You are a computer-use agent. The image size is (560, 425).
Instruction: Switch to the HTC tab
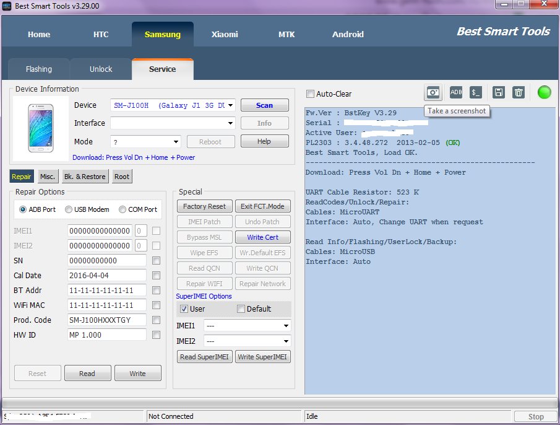101,34
